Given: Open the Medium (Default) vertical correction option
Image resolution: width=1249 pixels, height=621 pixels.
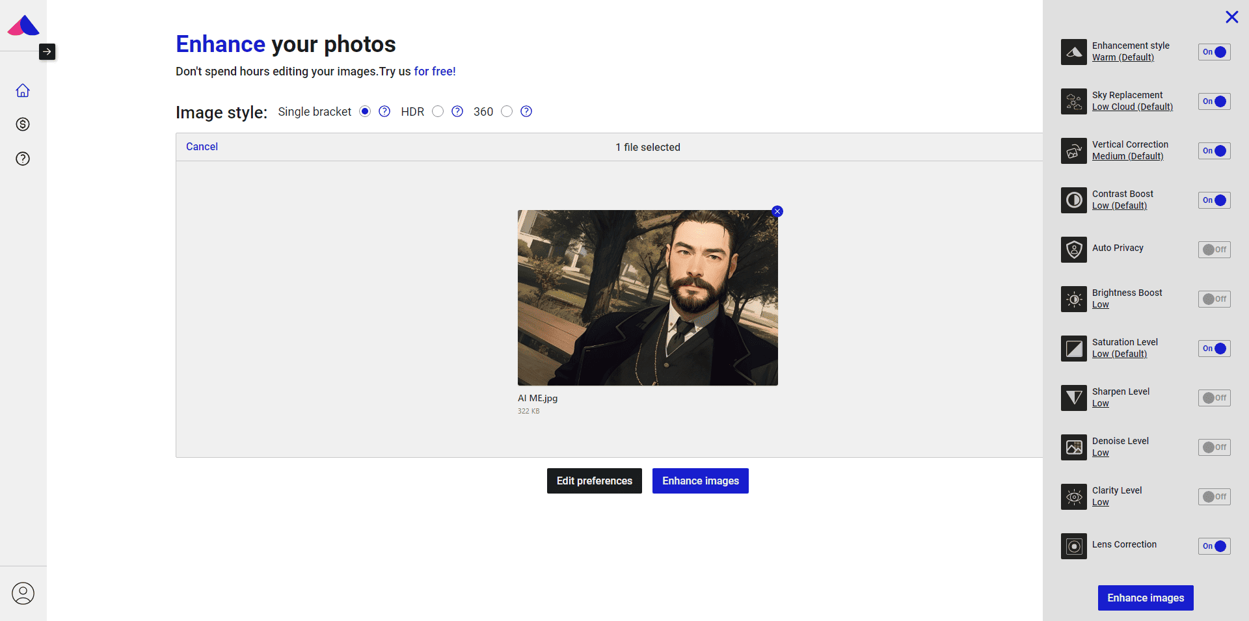Looking at the screenshot, I should (x=1127, y=156).
